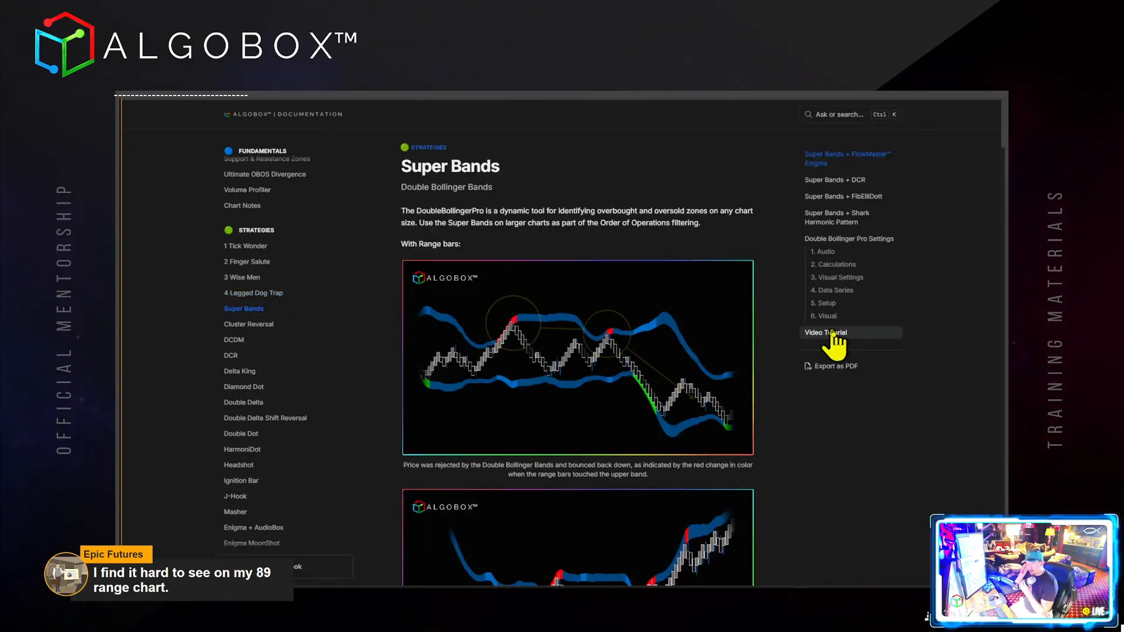
Task: Click the blue Fundamentals section dot
Action: pyautogui.click(x=228, y=151)
